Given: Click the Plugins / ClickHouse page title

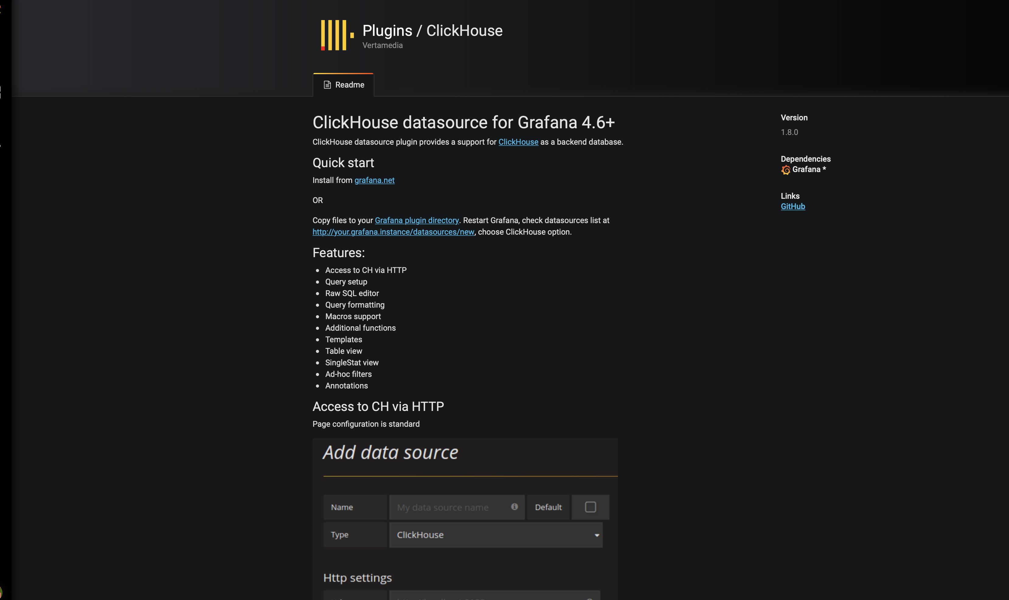Looking at the screenshot, I should click(432, 31).
